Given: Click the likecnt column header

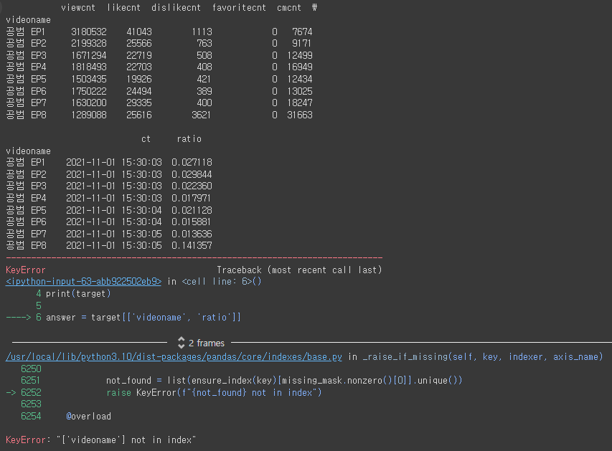Looking at the screenshot, I should (123, 8).
